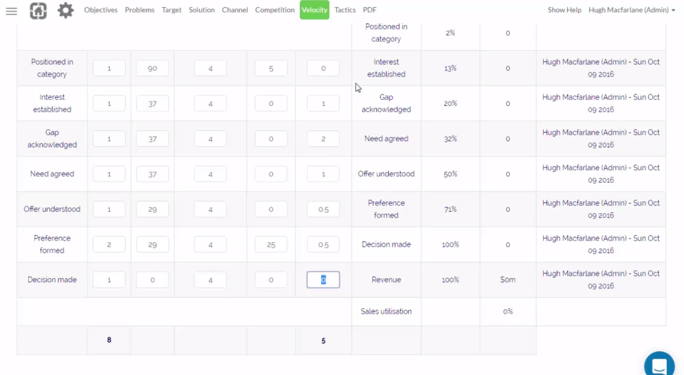Click the bold total 8
Image resolution: width=684 pixels, height=375 pixels.
pos(109,340)
